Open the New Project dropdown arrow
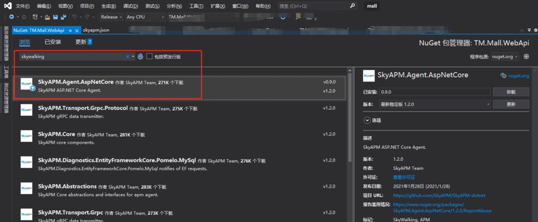538x222 pixels. [x=41, y=17]
